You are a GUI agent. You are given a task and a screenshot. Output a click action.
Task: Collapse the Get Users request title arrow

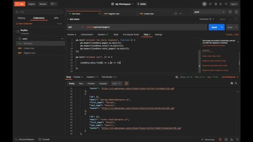pos(68,19)
